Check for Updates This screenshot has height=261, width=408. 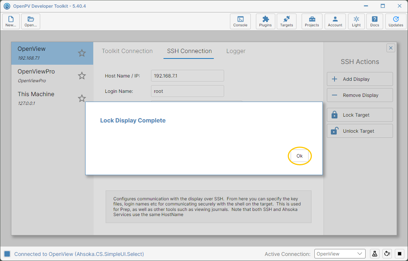[396, 21]
